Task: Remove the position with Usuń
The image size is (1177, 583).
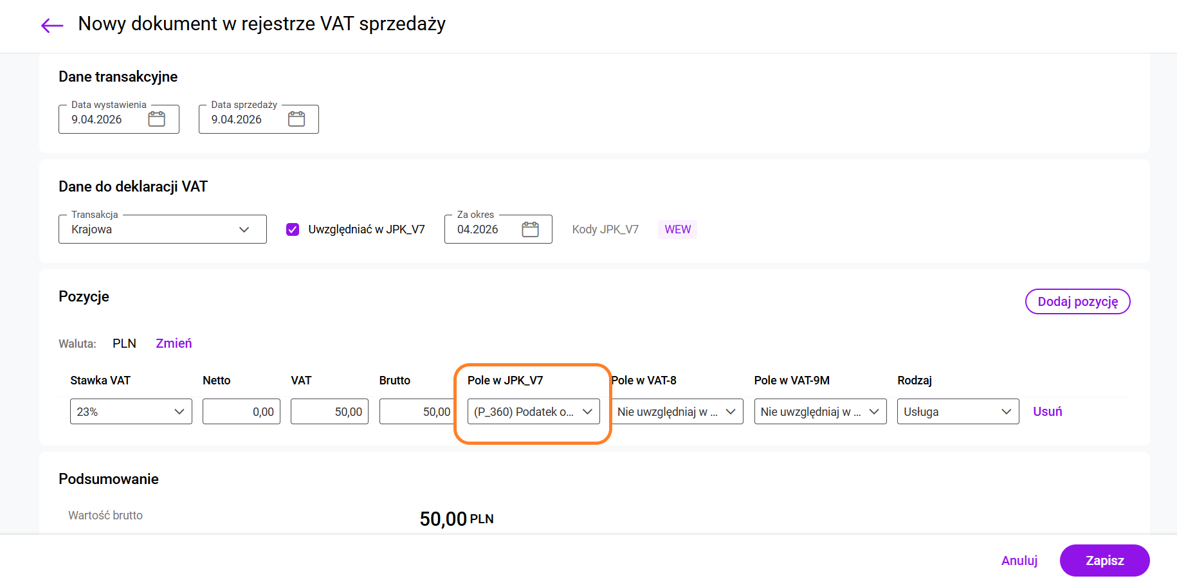Action: (1047, 411)
